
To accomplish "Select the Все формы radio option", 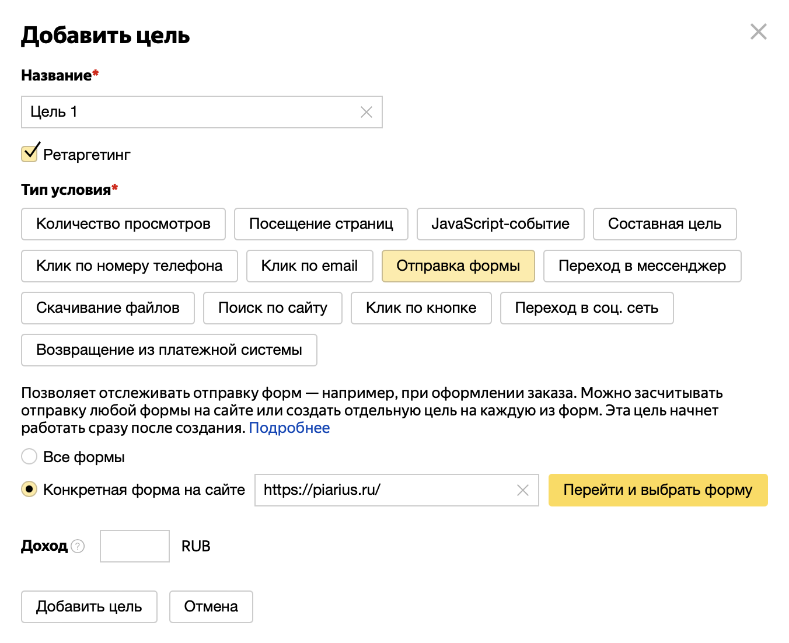I will click(x=29, y=456).
